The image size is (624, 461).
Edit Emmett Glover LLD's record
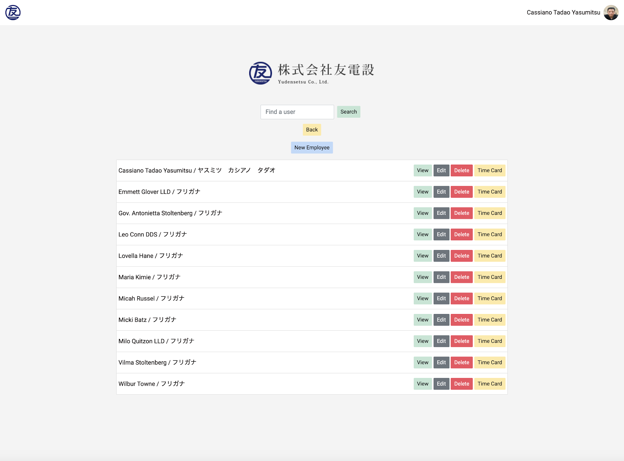pyautogui.click(x=441, y=192)
